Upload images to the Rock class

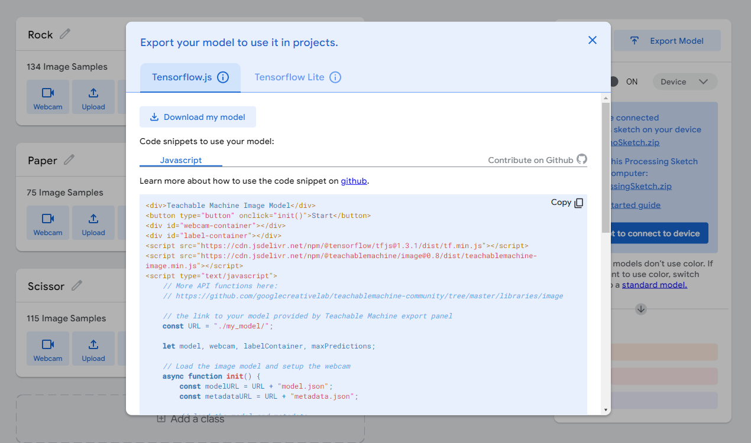[93, 97]
